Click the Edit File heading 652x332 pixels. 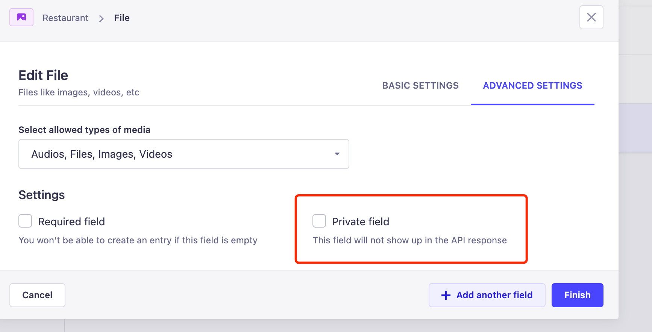[43, 75]
